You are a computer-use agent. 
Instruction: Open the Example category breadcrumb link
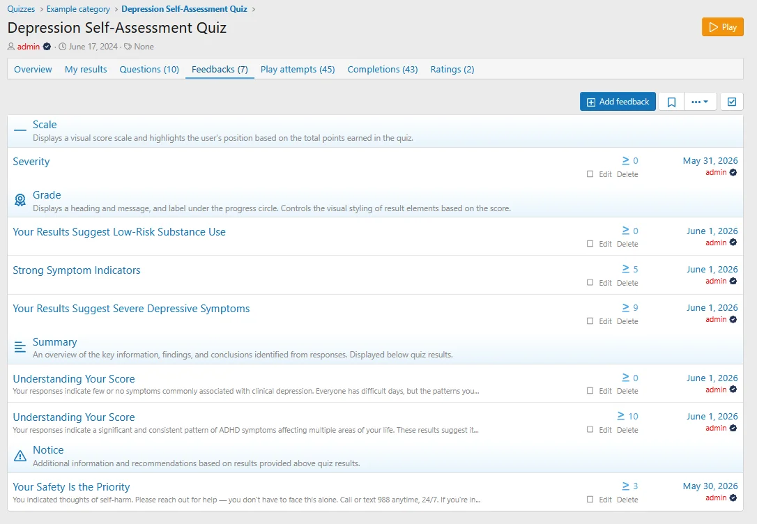pos(78,9)
